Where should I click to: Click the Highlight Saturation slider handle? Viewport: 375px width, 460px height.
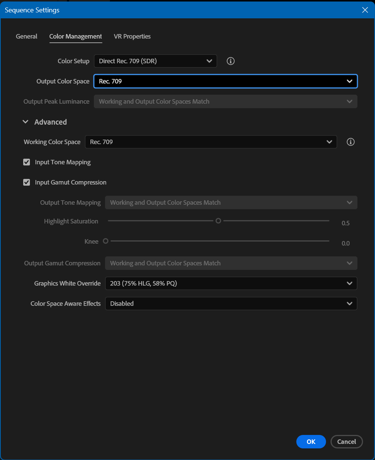tap(218, 221)
